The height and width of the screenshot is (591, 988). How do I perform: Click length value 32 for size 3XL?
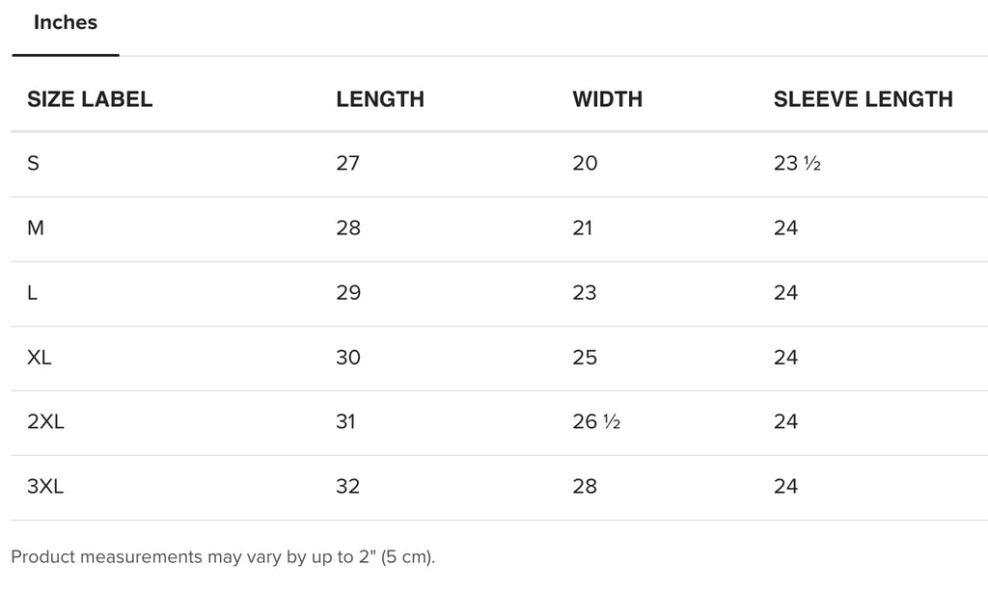tap(347, 487)
